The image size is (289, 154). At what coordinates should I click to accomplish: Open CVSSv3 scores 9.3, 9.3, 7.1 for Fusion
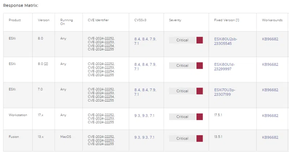(x=144, y=137)
